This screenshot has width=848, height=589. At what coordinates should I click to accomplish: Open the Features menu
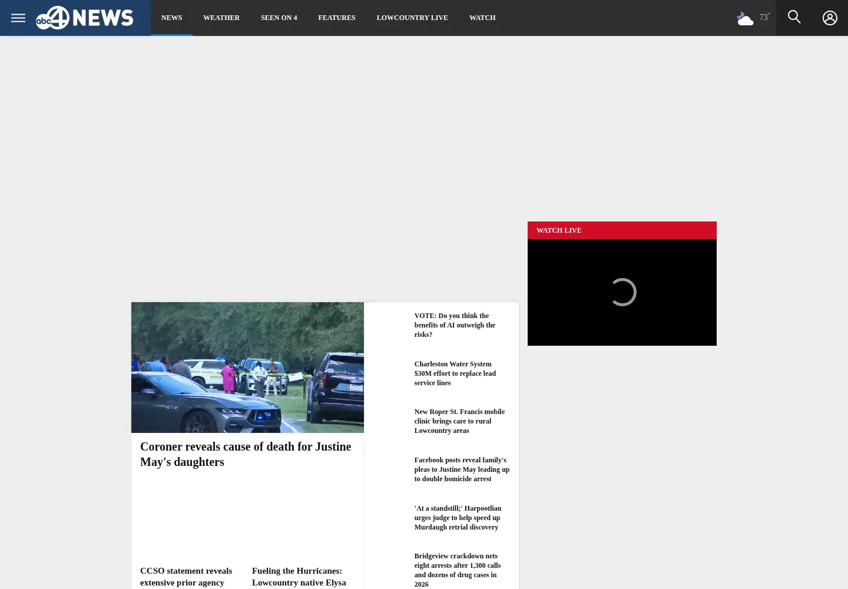(337, 18)
